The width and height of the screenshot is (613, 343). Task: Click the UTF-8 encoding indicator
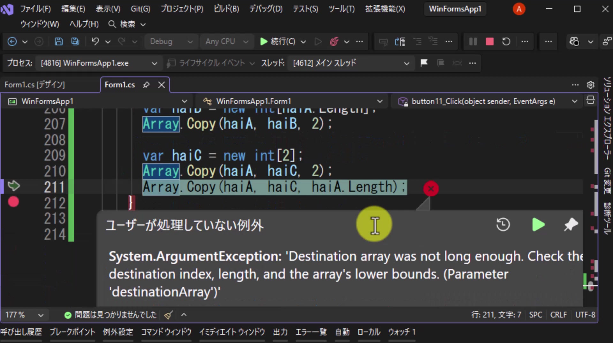point(585,315)
